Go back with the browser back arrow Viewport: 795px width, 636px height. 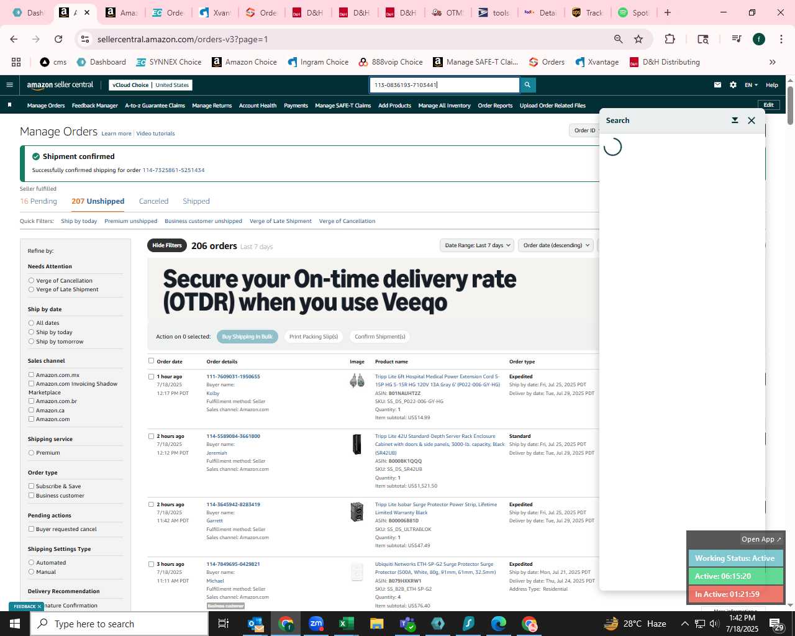point(14,39)
